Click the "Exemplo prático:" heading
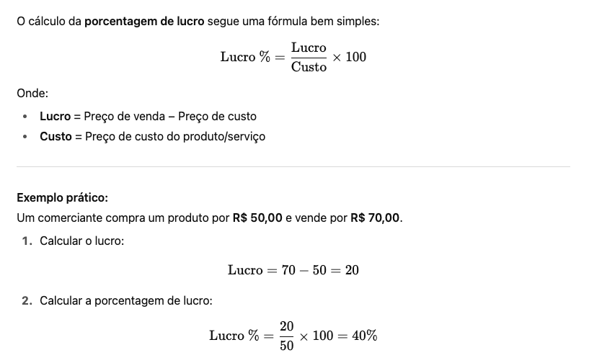This screenshot has width=602, height=363. (x=63, y=197)
